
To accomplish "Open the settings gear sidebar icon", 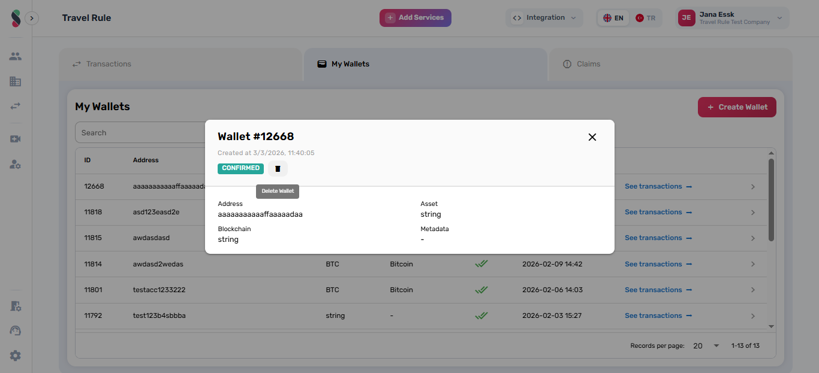I will [x=16, y=356].
